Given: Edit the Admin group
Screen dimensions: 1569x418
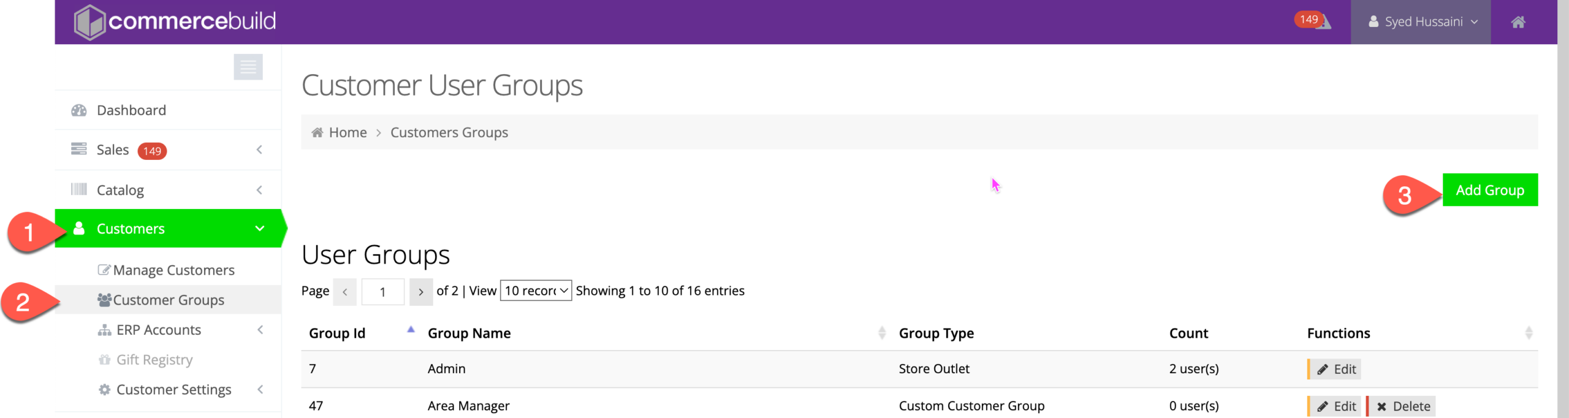Looking at the screenshot, I should click(x=1335, y=369).
